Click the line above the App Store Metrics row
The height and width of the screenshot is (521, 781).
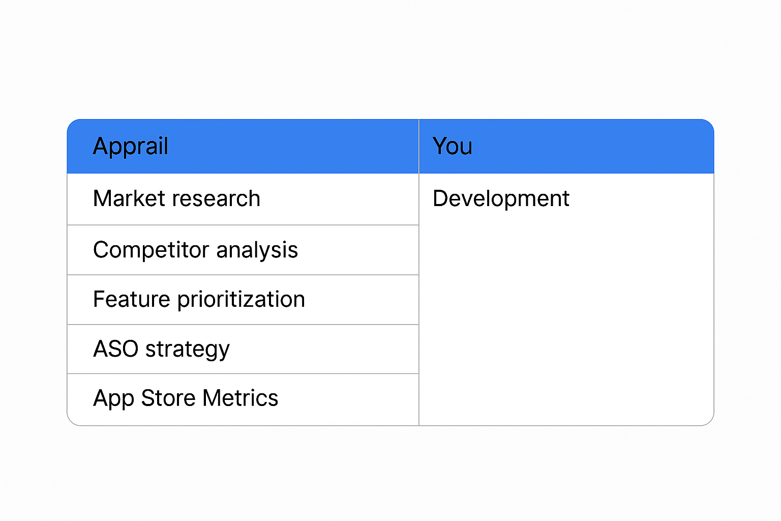[x=243, y=374]
